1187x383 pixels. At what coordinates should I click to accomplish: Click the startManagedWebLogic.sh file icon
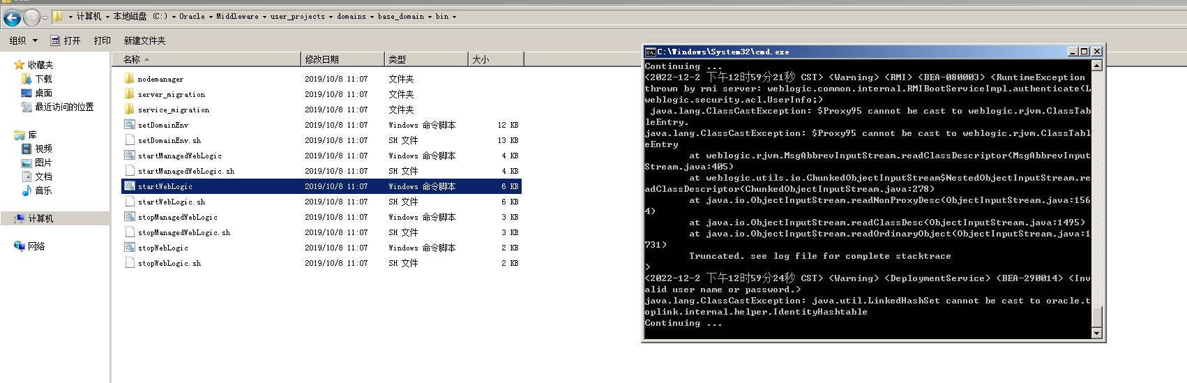pos(130,170)
